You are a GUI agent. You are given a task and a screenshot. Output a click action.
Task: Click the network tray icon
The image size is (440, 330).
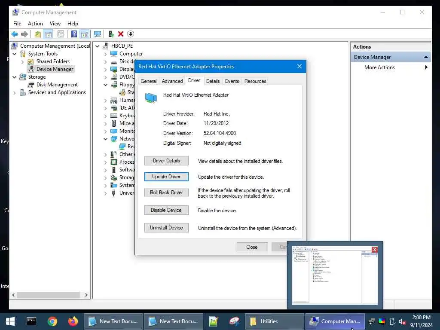tap(372, 321)
